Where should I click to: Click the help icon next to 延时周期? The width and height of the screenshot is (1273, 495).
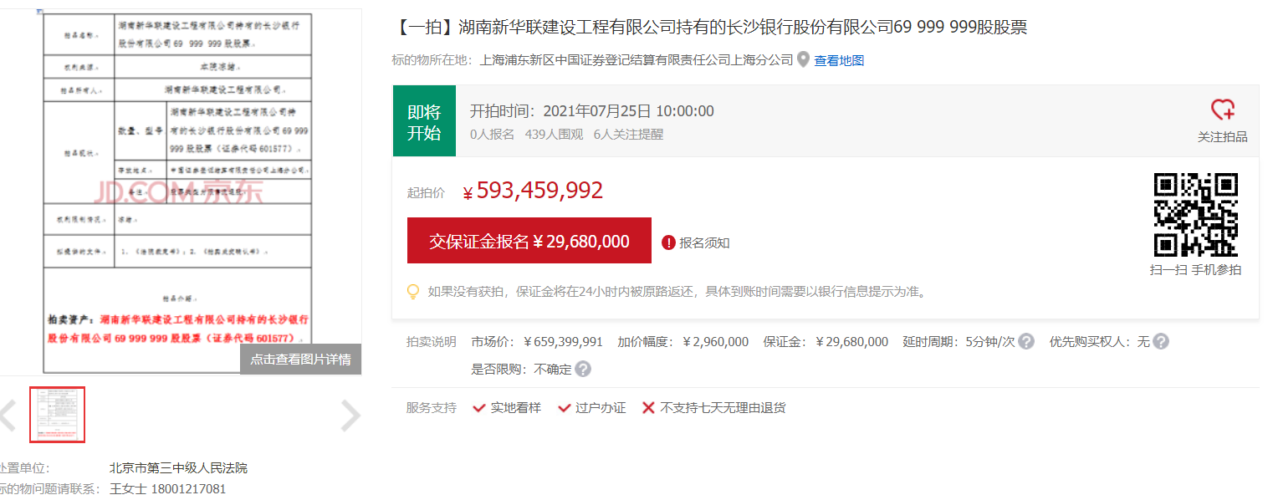click(x=1026, y=341)
